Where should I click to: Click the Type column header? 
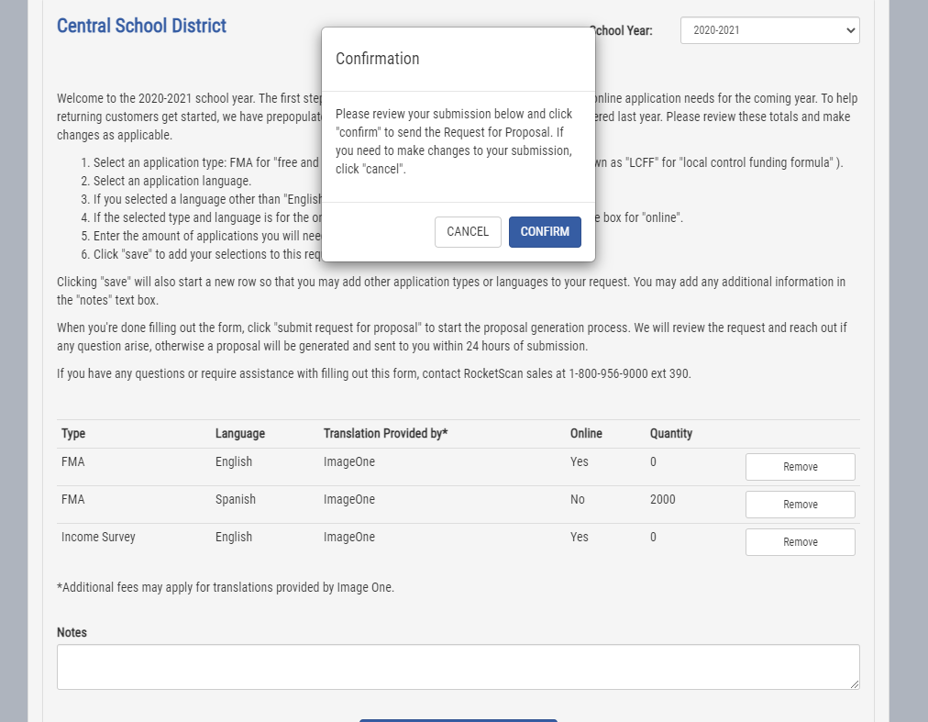pos(73,434)
